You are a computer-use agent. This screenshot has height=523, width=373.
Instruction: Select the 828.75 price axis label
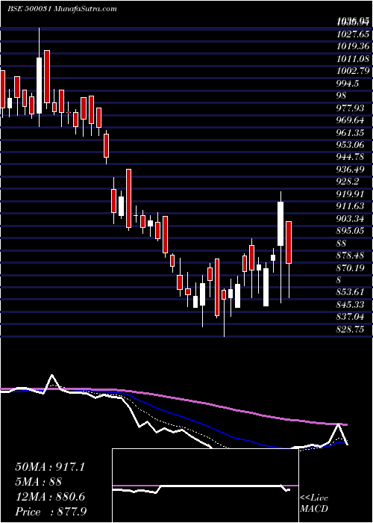click(350, 329)
